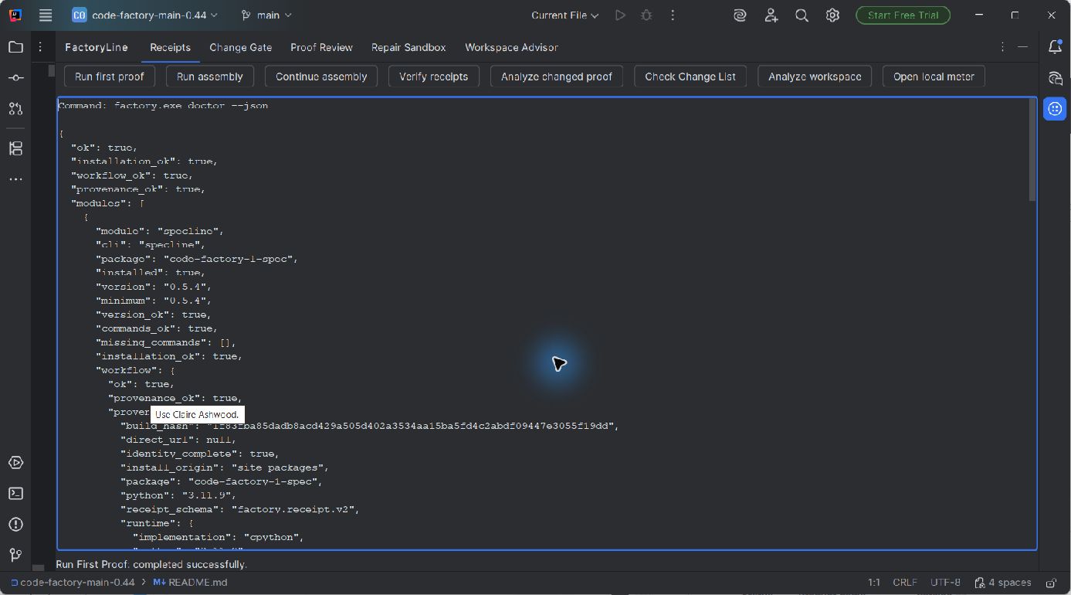Switch to the Receipts tab
This screenshot has width=1071, height=595.
[170, 47]
